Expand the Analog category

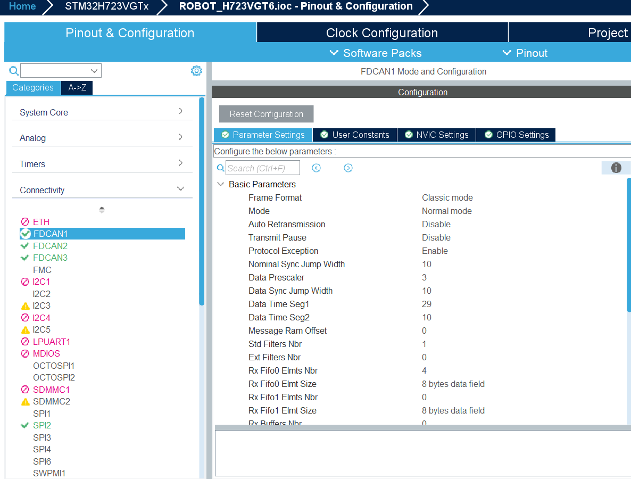tap(102, 138)
